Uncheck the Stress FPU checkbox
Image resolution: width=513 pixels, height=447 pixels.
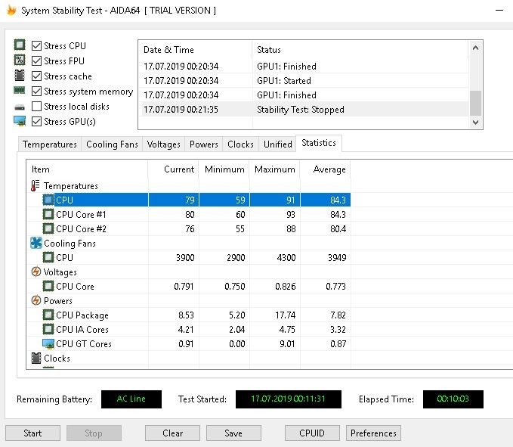tap(36, 61)
